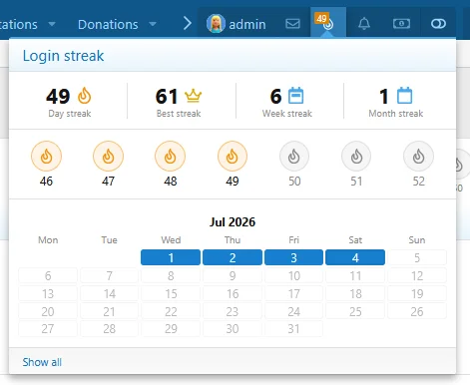This screenshot has height=385, width=470.
Task: Click calendar day 5 on Sunday
Action: [417, 257]
